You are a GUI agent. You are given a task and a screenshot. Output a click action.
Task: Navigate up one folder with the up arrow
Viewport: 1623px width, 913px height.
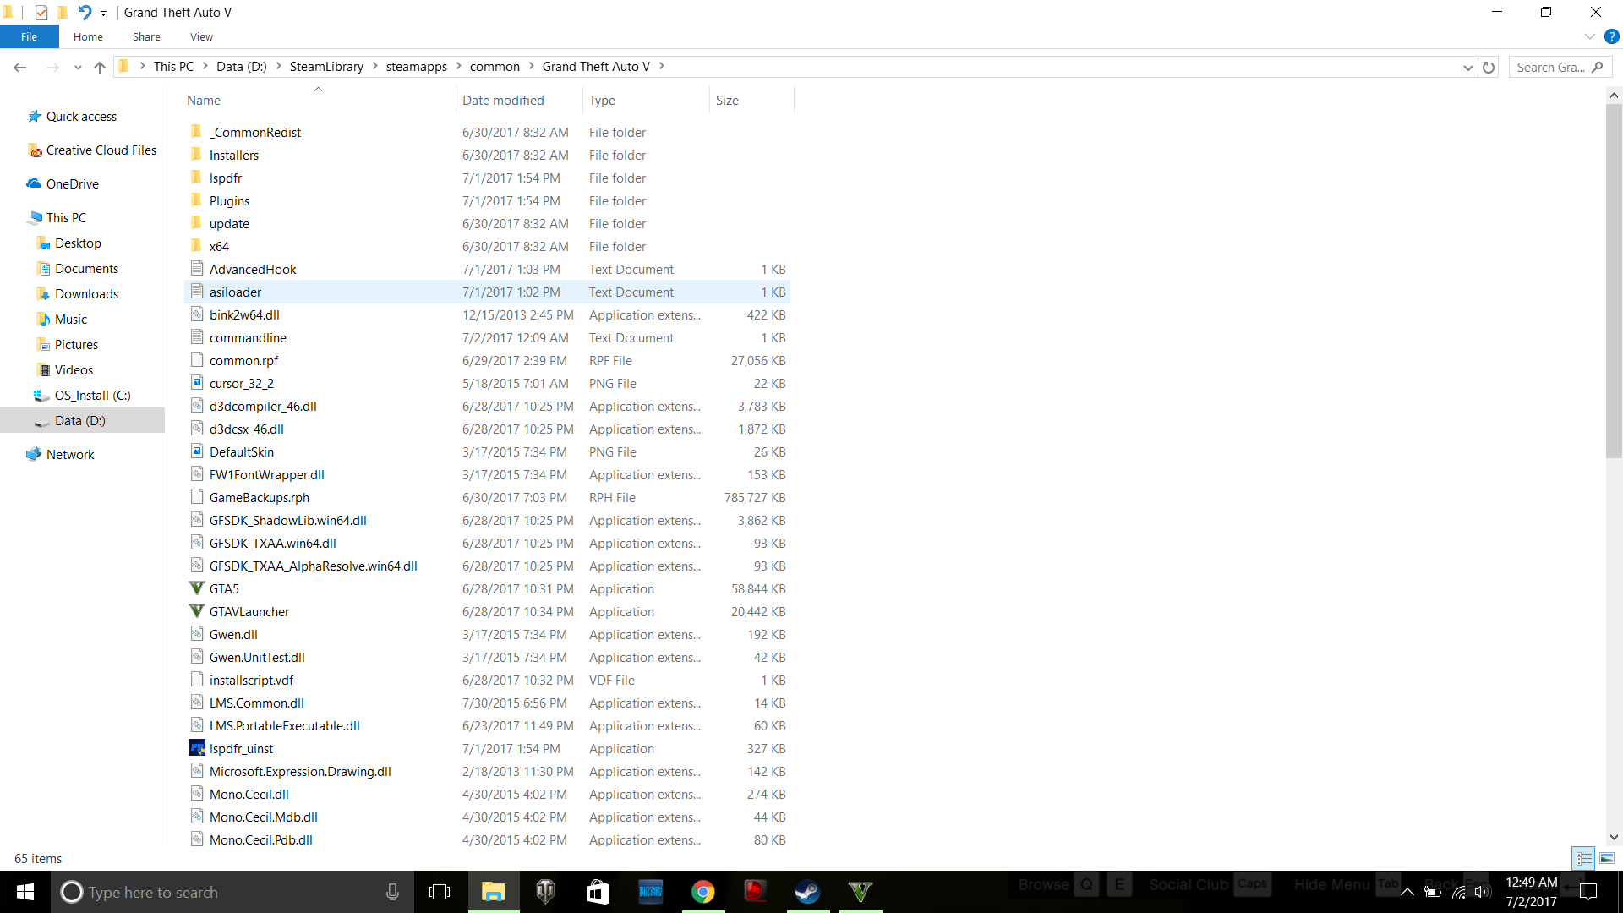point(100,67)
